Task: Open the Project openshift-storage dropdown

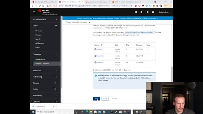Action: tap(78, 22)
